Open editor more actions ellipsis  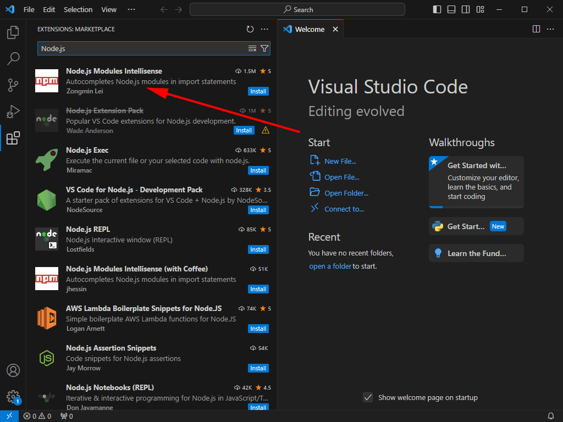point(550,29)
